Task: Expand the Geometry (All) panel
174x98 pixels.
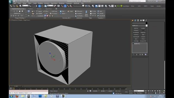Action: point(67,18)
